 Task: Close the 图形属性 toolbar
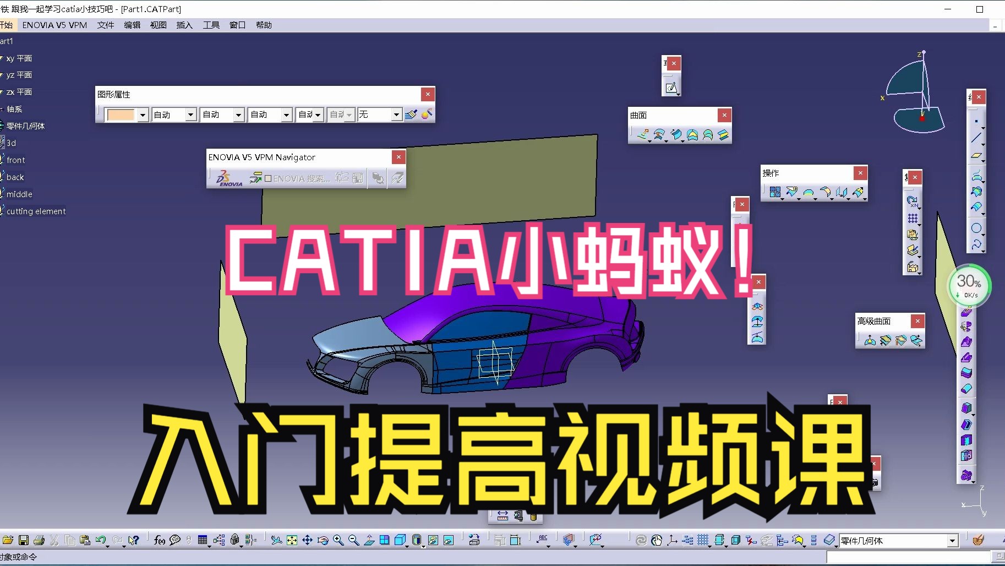tap(428, 94)
